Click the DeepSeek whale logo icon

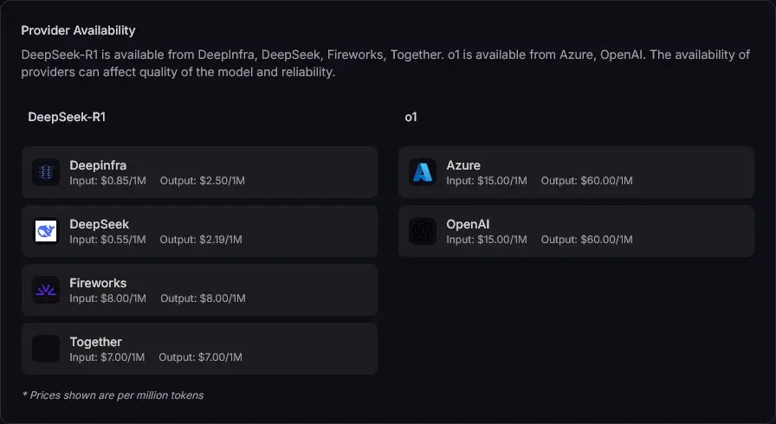pos(46,231)
